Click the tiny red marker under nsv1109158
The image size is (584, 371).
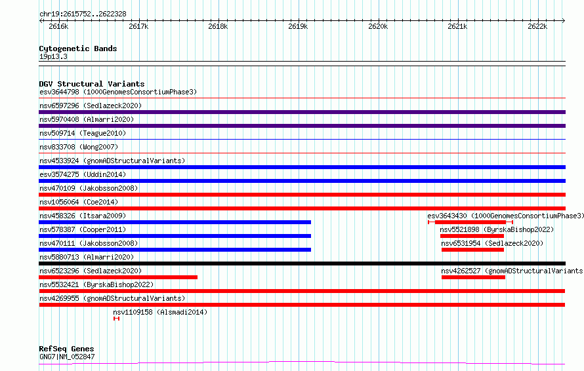pyautogui.click(x=116, y=319)
